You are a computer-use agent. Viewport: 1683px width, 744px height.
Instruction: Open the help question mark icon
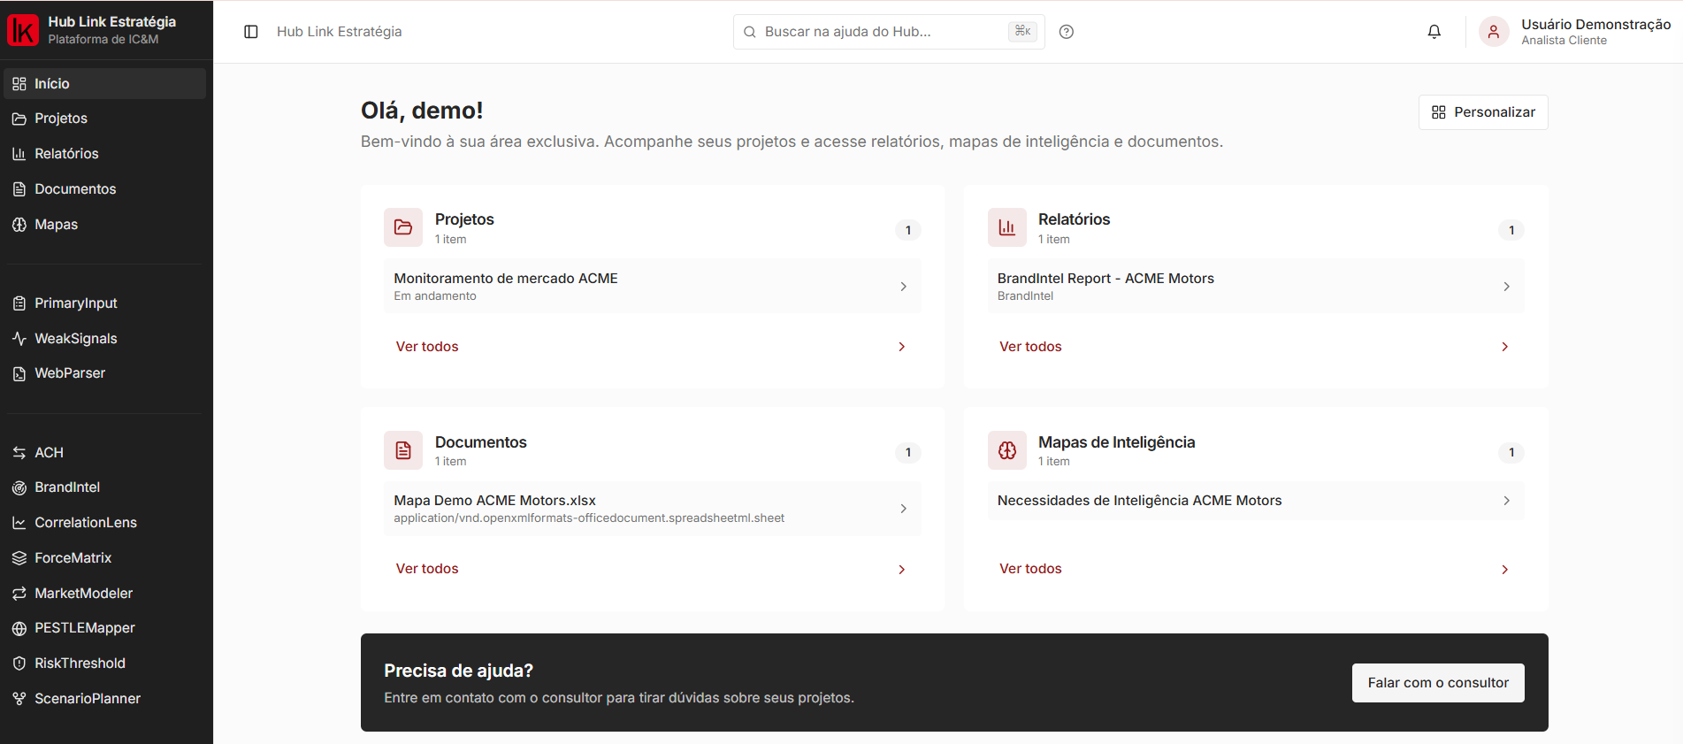[1067, 32]
